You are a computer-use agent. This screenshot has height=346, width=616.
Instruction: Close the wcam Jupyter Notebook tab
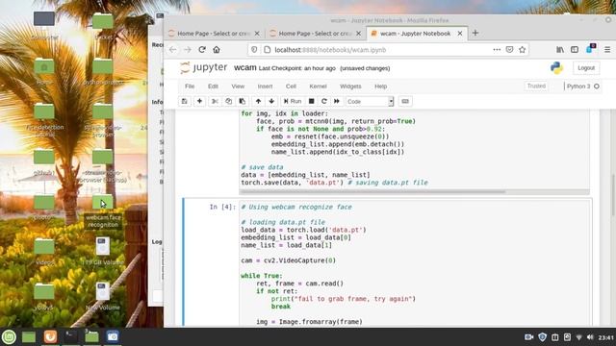click(x=460, y=34)
